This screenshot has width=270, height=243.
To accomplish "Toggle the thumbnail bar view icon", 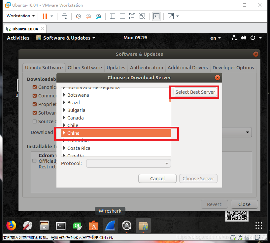I will pyautogui.click(x=122, y=16).
